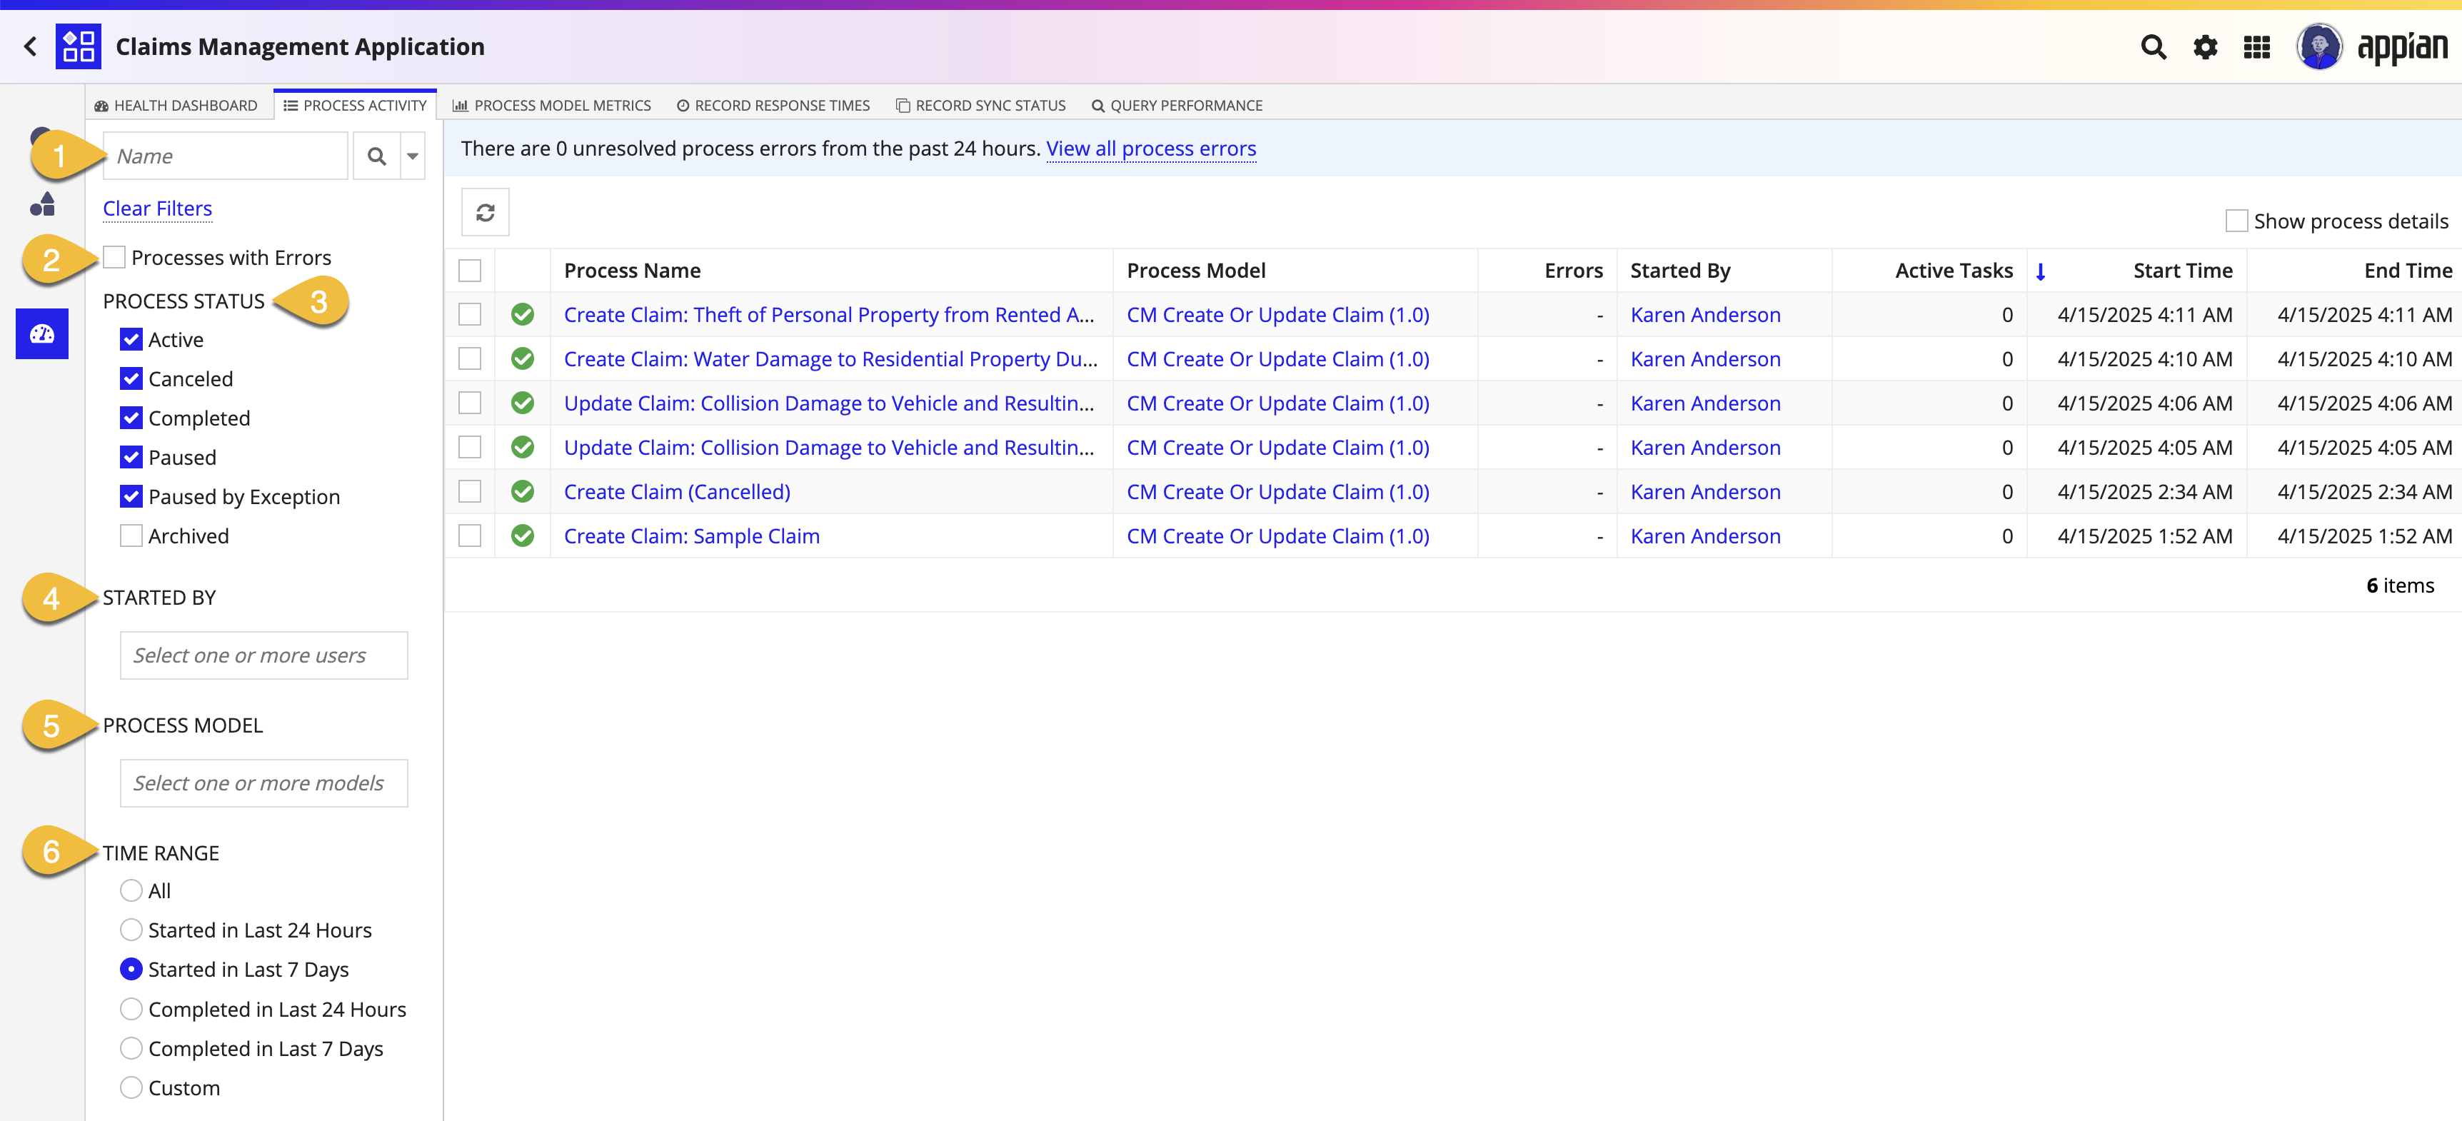Open the Record Response Times tab

click(x=773, y=105)
